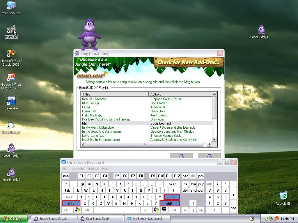The width and height of the screenshot is (298, 223).
Task: Click the right Windows logo key on keyboard
Action: 156,210
